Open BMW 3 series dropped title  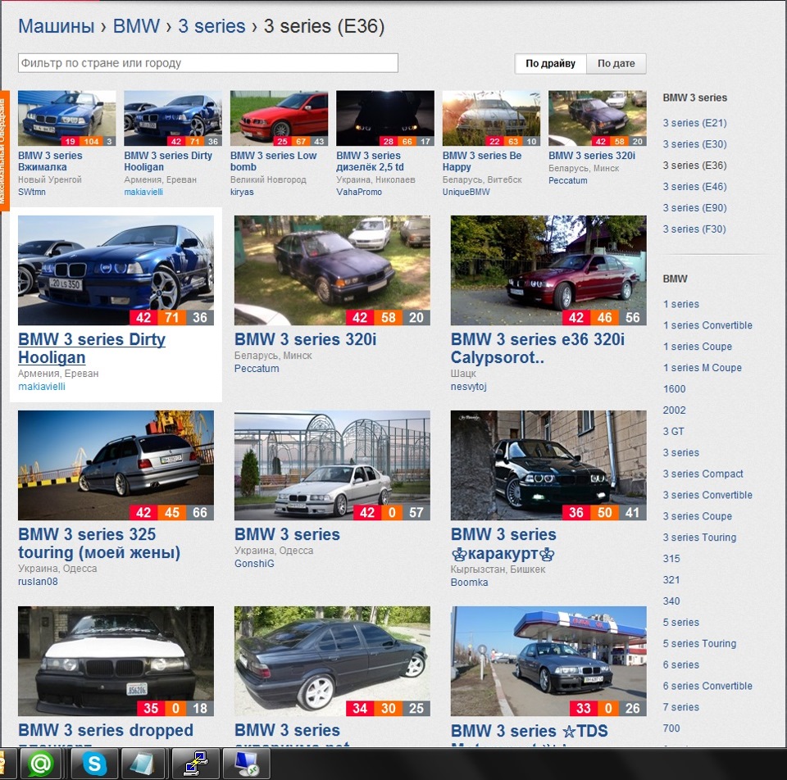pos(106,730)
